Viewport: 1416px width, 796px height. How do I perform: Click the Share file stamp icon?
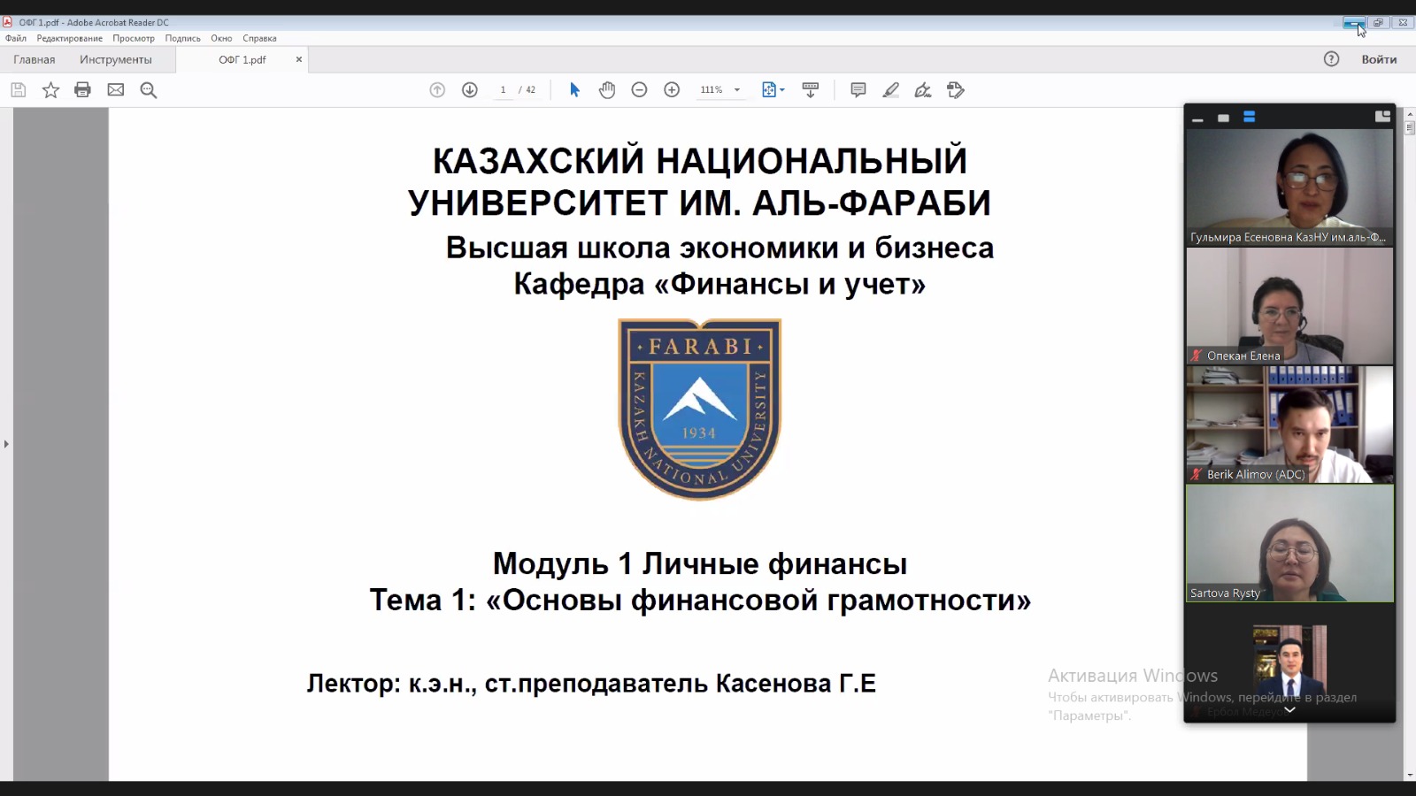point(955,89)
